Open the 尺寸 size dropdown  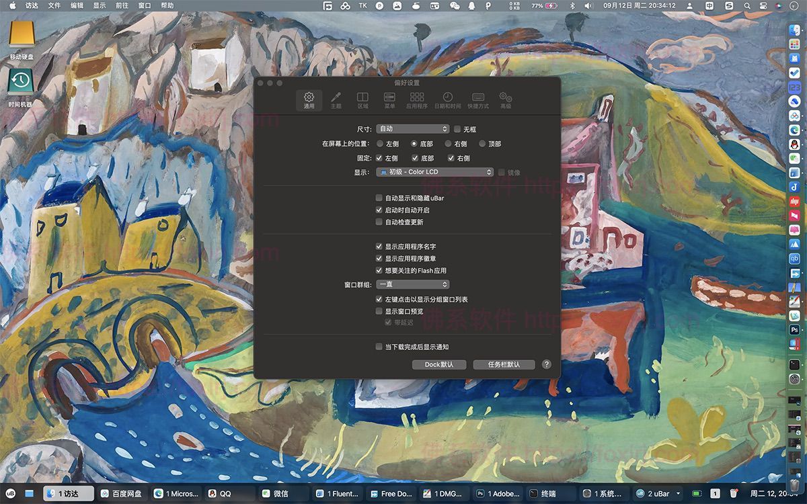[x=412, y=129]
